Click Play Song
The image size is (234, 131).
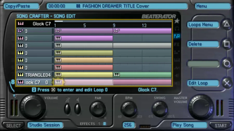click(x=189, y=125)
